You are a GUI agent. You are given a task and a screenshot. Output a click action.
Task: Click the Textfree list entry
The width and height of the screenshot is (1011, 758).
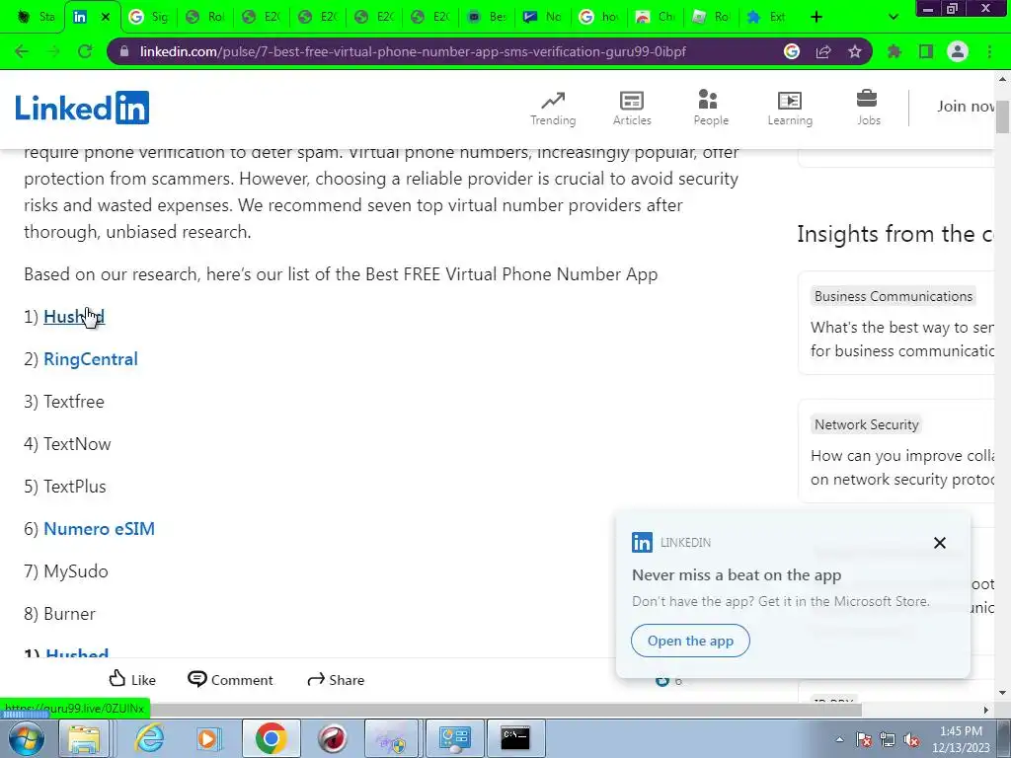click(x=73, y=402)
